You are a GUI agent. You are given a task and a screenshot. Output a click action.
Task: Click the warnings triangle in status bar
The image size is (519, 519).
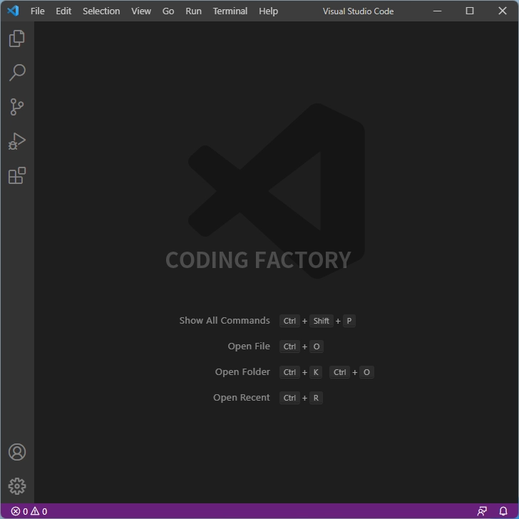[35, 511]
